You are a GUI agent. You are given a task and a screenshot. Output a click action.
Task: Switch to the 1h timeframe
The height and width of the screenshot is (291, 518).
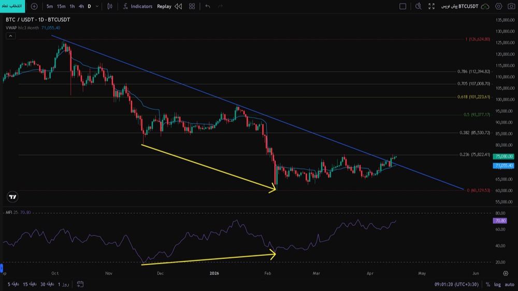(72, 6)
